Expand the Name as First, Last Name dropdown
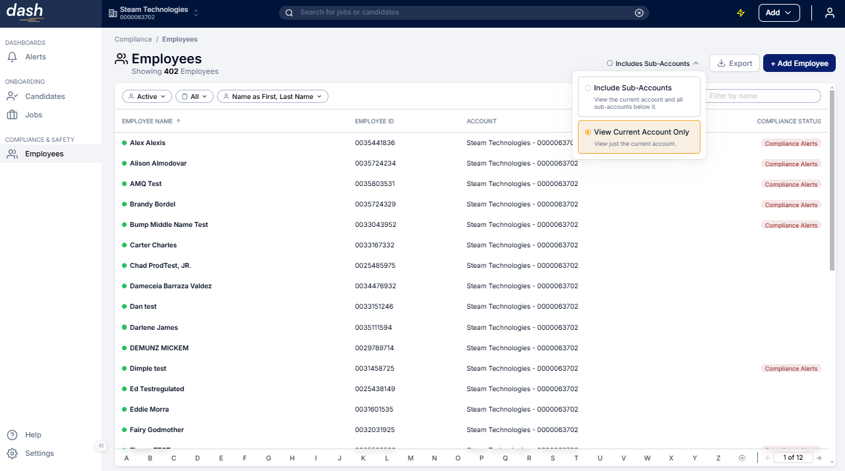845x471 pixels. click(x=272, y=96)
